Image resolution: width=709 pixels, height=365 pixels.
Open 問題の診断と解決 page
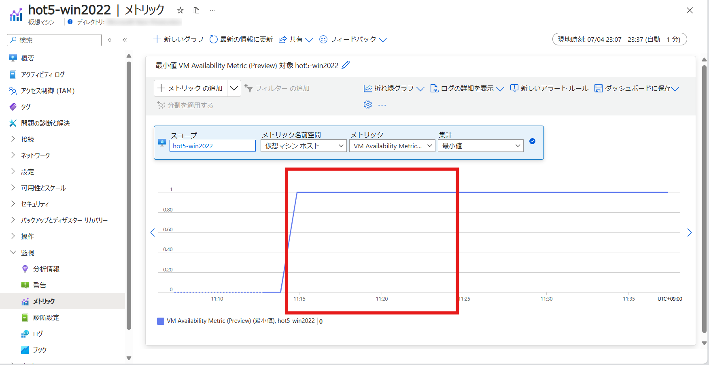[45, 123]
